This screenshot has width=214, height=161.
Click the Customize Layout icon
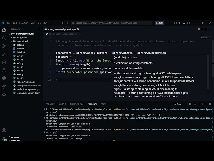tap(175, 23)
